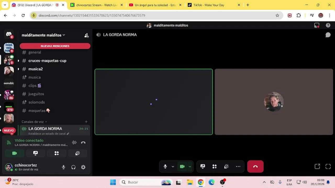The width and height of the screenshot is (335, 188).
Task: Open soundboard from the call control bar
Action: (x=226, y=166)
